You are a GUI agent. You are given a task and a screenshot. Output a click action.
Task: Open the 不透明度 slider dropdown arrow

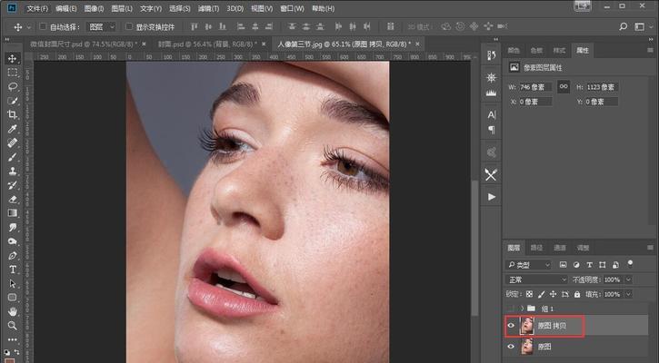tap(629, 280)
